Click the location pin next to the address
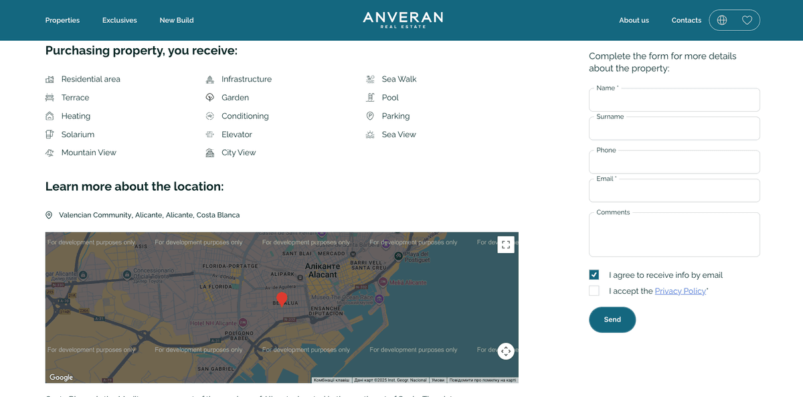The height and width of the screenshot is (397, 803). click(49, 215)
